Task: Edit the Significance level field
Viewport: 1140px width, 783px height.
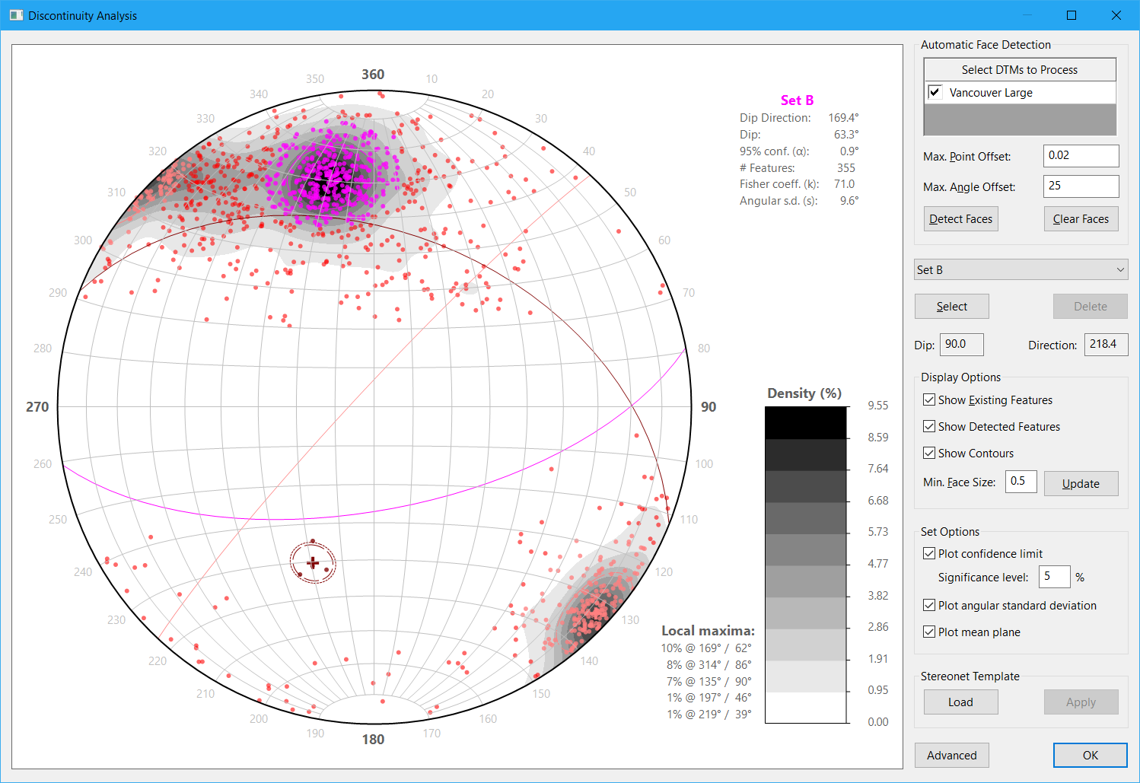Action: click(1055, 576)
